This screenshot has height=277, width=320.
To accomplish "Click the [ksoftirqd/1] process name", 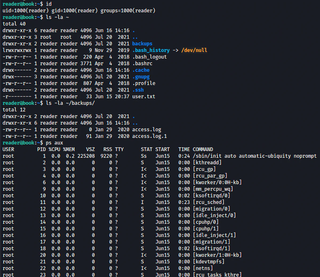I will click(x=211, y=248).
